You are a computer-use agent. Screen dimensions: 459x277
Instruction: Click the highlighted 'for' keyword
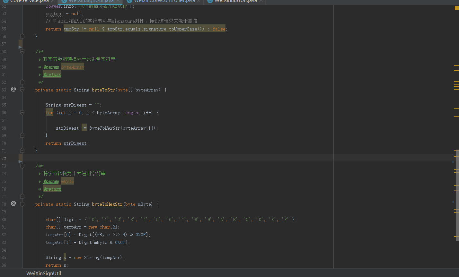point(49,113)
